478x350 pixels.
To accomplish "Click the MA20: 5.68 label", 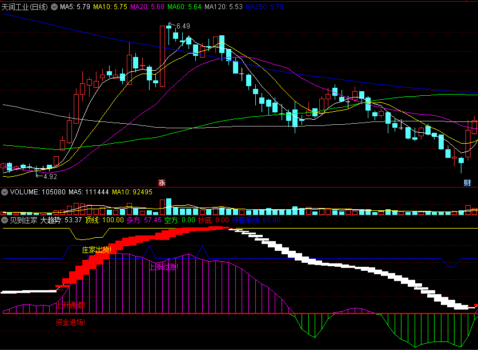I will 147,7.
